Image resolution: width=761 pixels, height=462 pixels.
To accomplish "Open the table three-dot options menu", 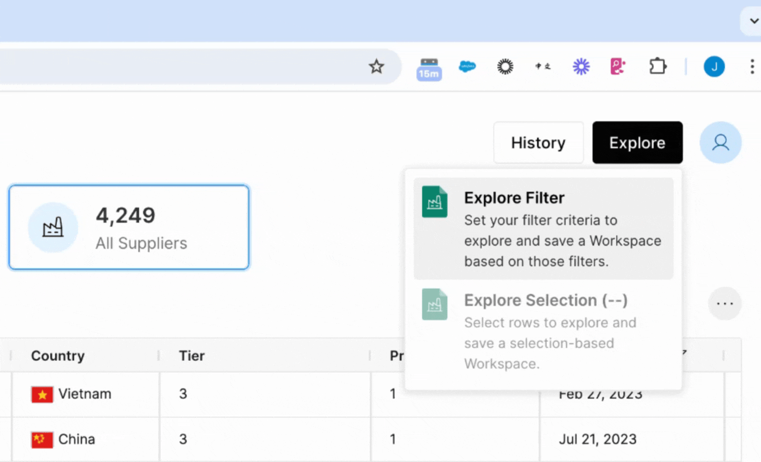I will point(725,303).
